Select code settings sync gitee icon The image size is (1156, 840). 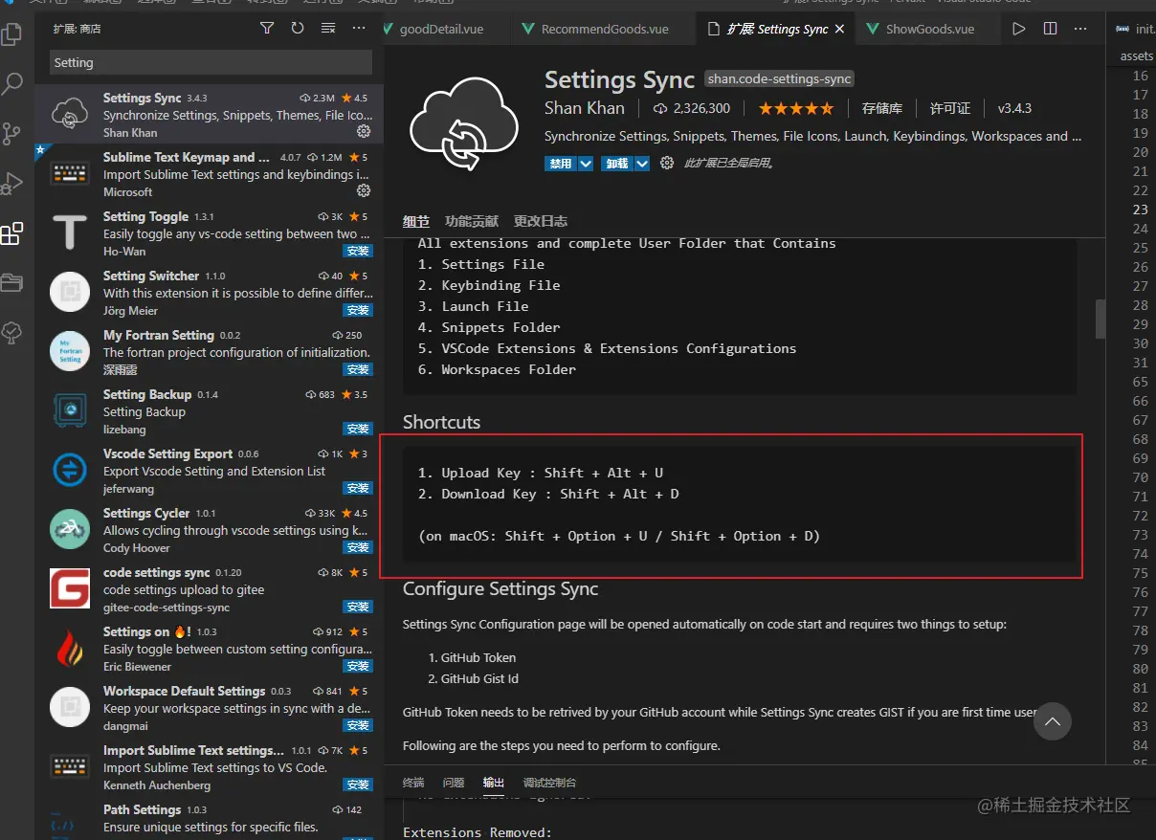tap(70, 588)
